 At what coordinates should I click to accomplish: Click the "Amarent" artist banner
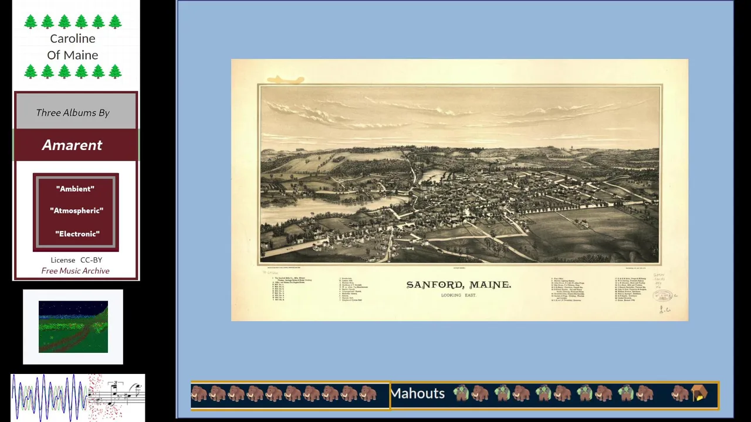click(76, 145)
